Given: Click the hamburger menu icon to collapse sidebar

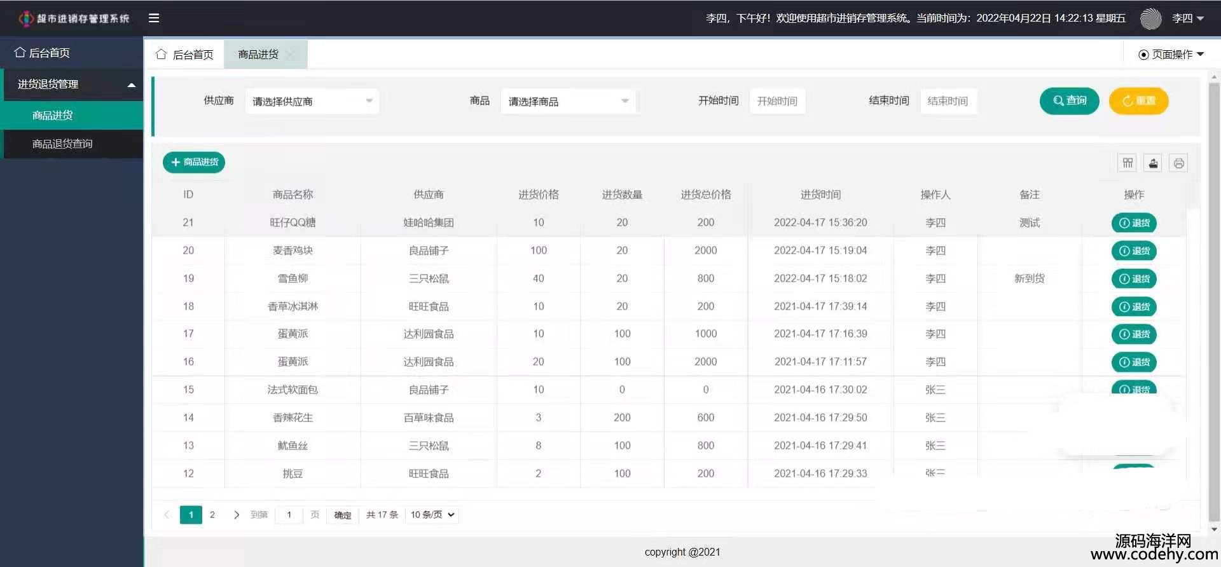Looking at the screenshot, I should point(154,18).
